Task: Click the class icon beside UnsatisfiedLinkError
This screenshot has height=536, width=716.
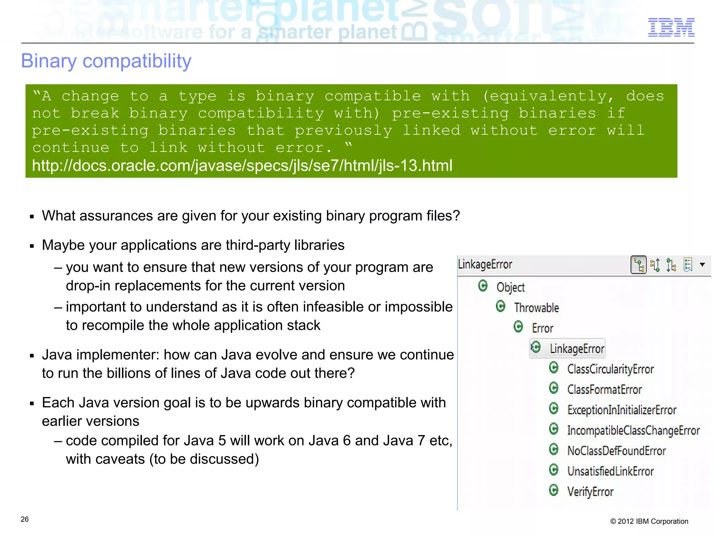Action: tap(554, 470)
